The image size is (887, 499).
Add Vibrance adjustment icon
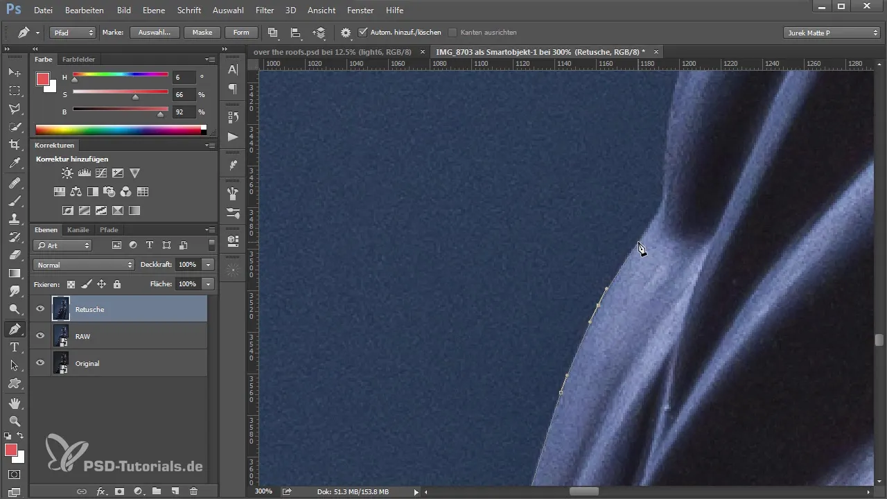134,173
